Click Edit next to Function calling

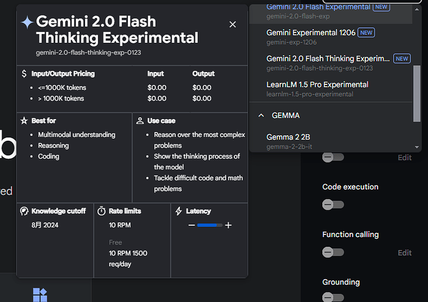point(404,252)
